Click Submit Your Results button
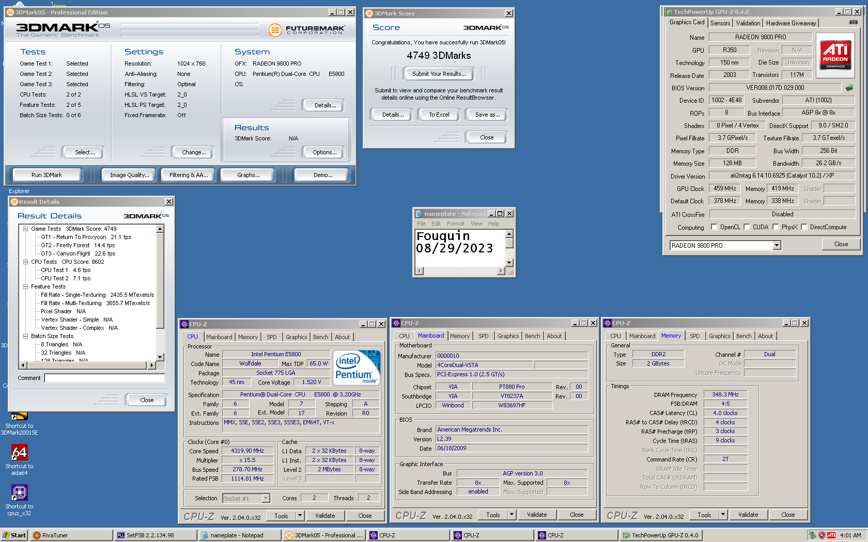The image size is (868, 542). [x=439, y=74]
